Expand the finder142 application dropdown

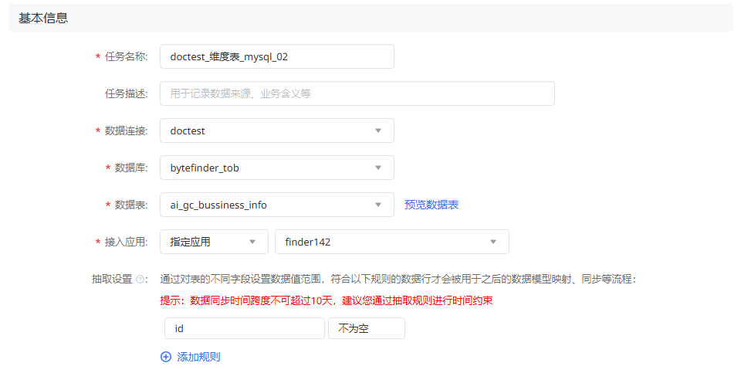coord(392,242)
